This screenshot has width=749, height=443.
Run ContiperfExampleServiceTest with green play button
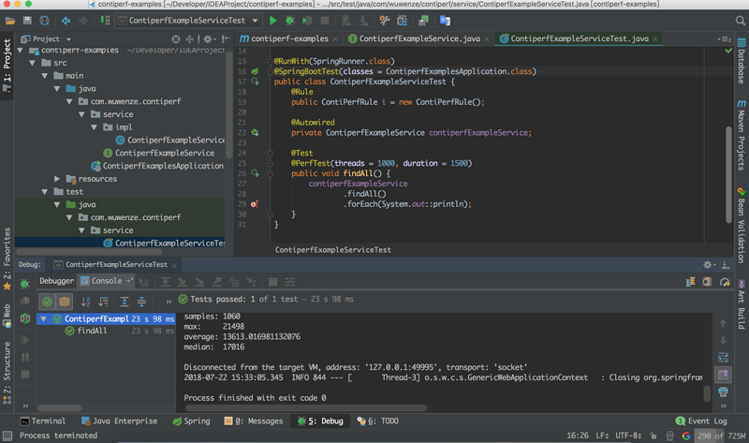point(272,21)
